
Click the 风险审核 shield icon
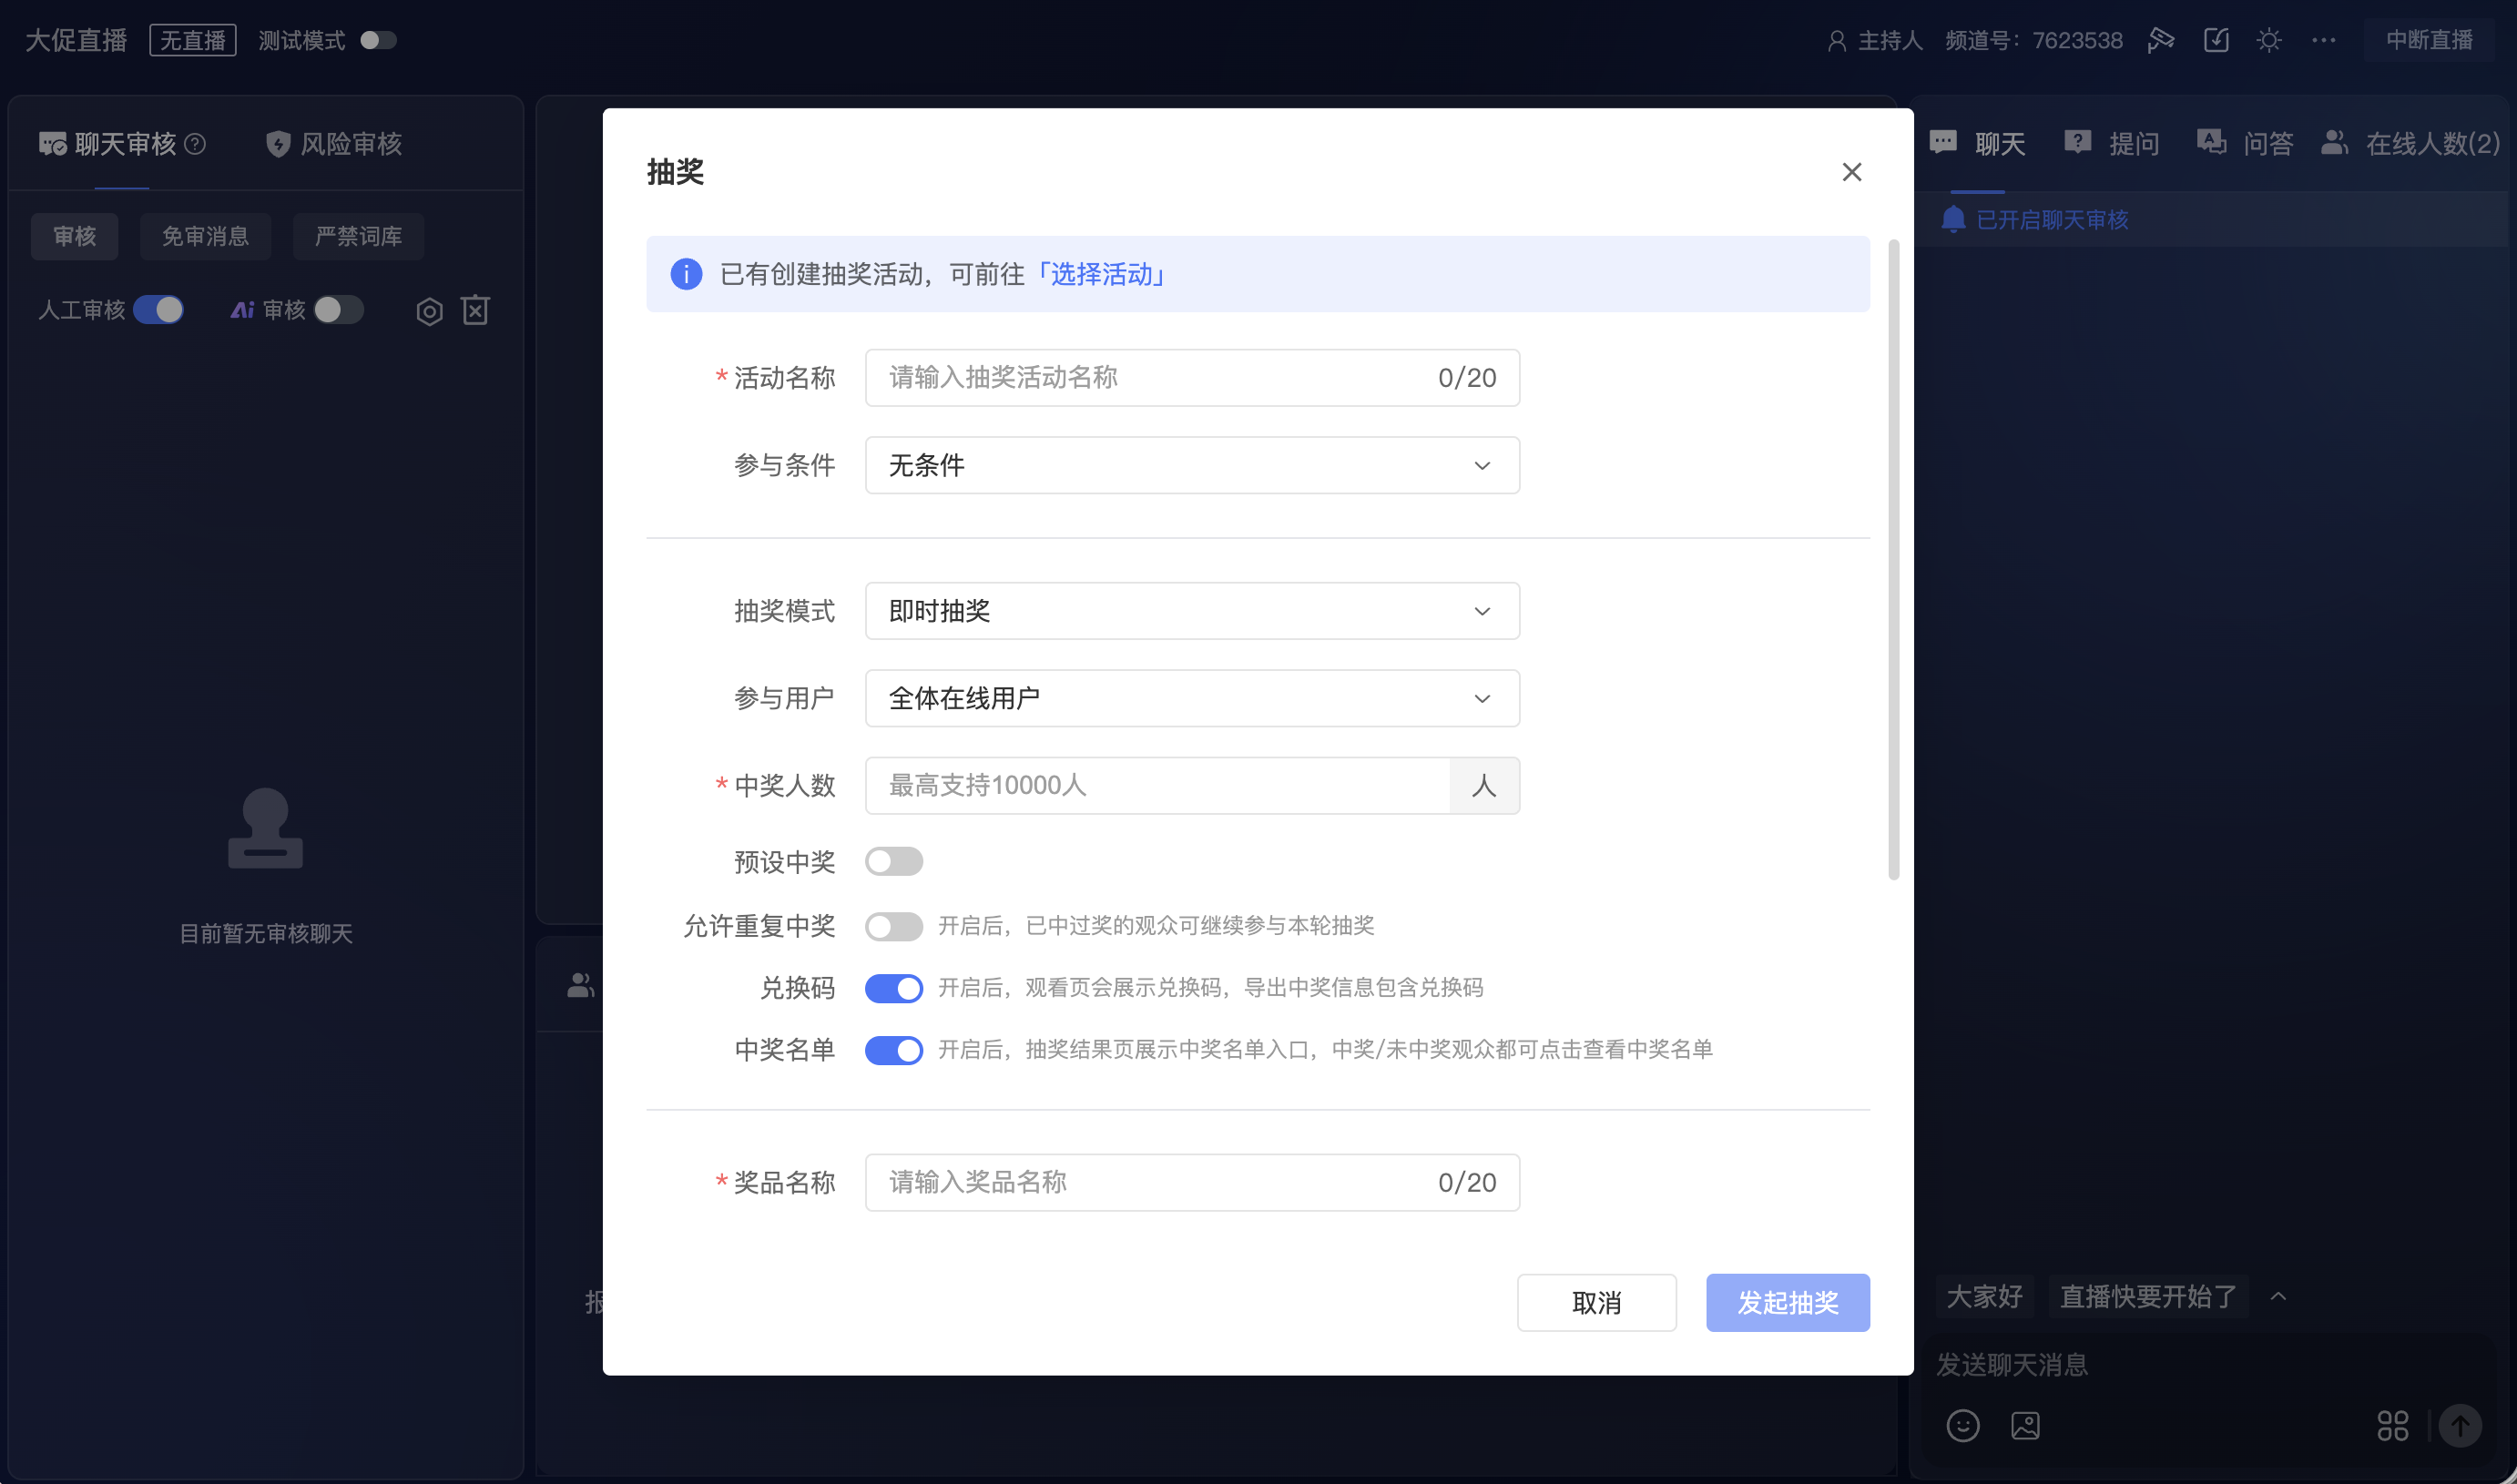[x=278, y=144]
